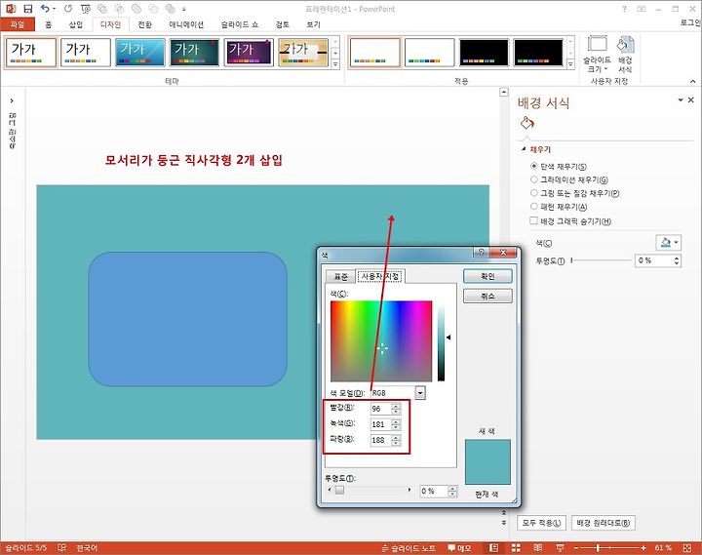Click the PowerPoint application logo icon
The image size is (702, 555).
11,9
